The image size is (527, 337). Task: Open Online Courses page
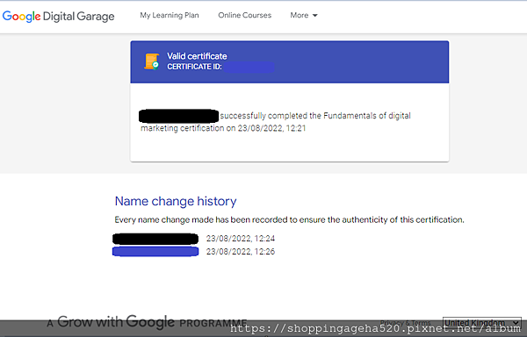point(245,15)
